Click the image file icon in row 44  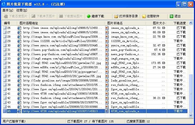[x=107, y=107]
